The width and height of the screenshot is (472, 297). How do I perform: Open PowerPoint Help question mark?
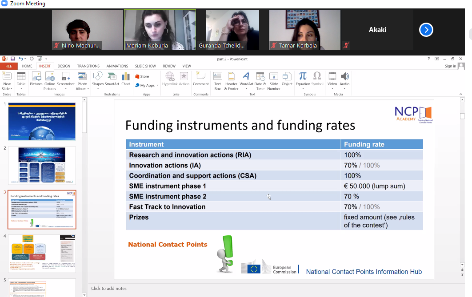click(x=428, y=59)
